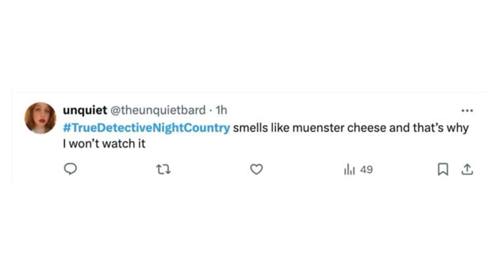Image resolution: width=499 pixels, height=261 pixels.
Task: Share the tweet via the upload arrow icon
Action: click(x=467, y=169)
